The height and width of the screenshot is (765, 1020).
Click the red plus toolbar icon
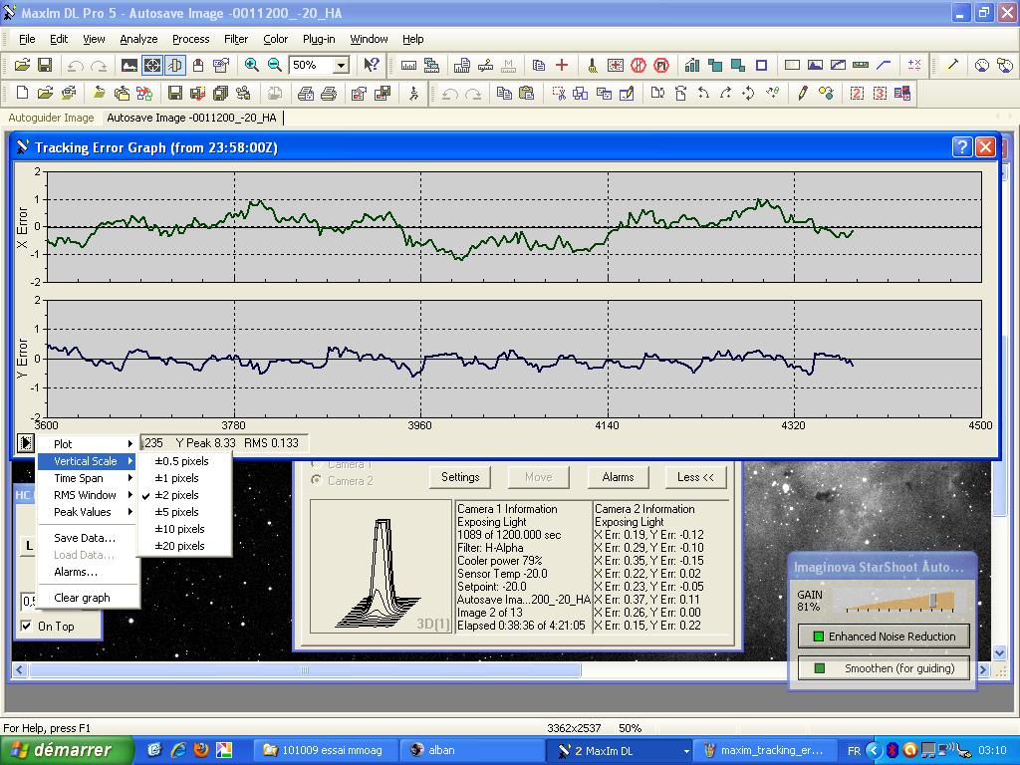[x=562, y=65]
